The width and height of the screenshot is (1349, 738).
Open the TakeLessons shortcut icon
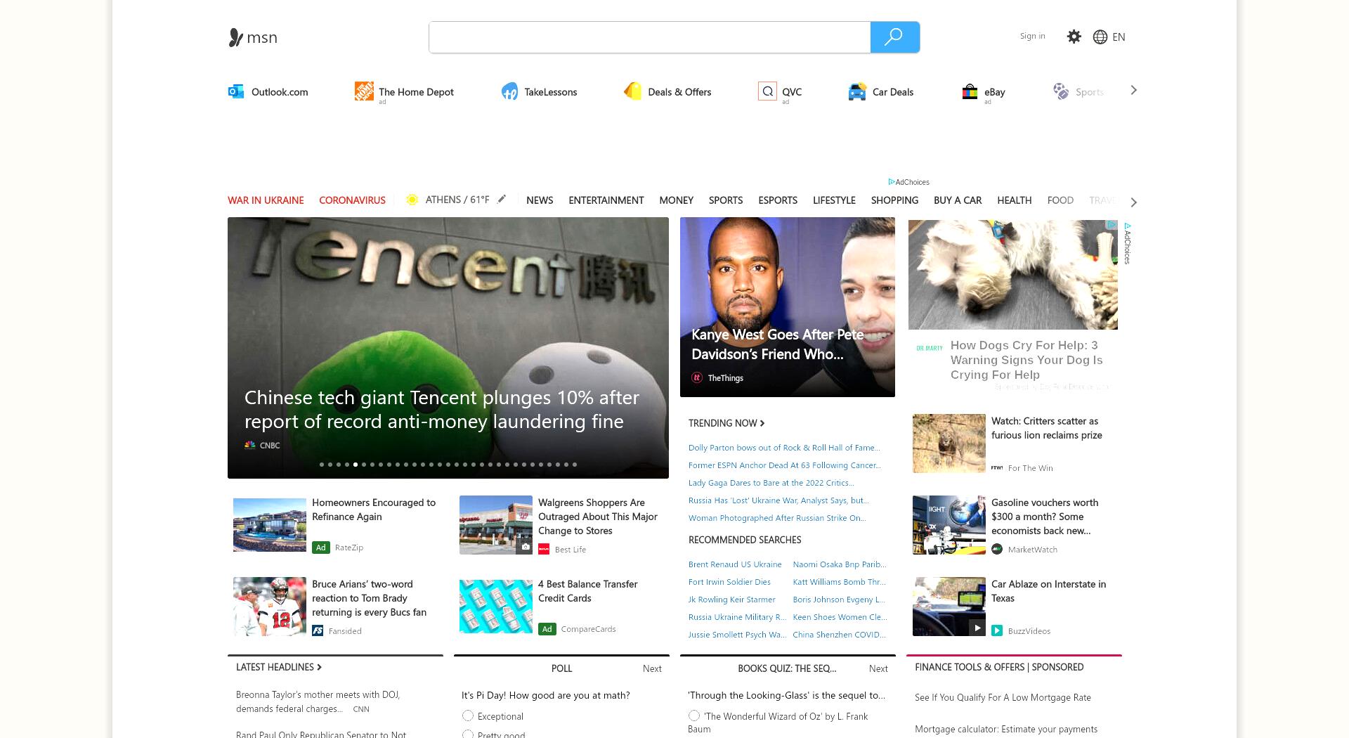[509, 91]
